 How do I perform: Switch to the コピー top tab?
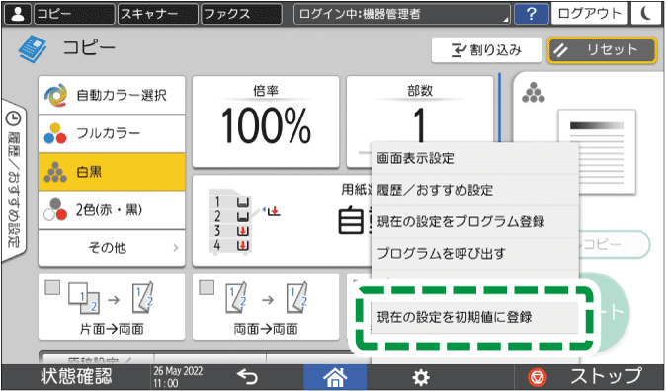tap(74, 14)
